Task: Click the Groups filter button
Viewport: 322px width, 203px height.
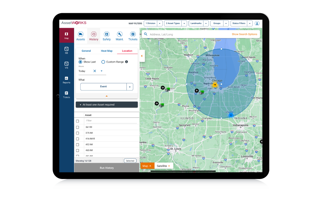Action: tap(217, 23)
